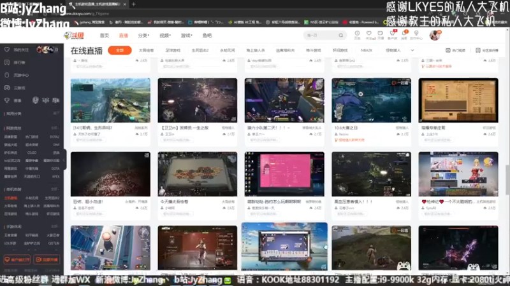Open 我的关注 sidebar heart icon

pos(7,50)
